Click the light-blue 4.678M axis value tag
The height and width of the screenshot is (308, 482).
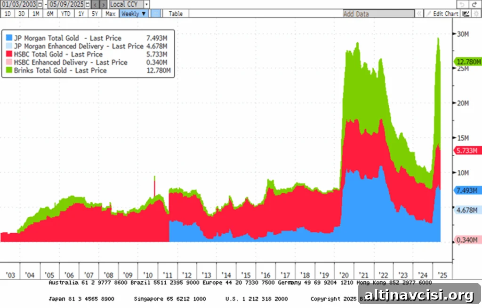point(468,210)
